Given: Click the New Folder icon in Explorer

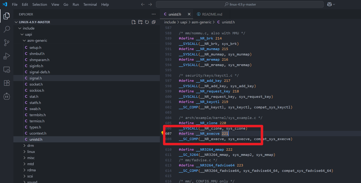Looking at the screenshot, I should (x=140, y=22).
